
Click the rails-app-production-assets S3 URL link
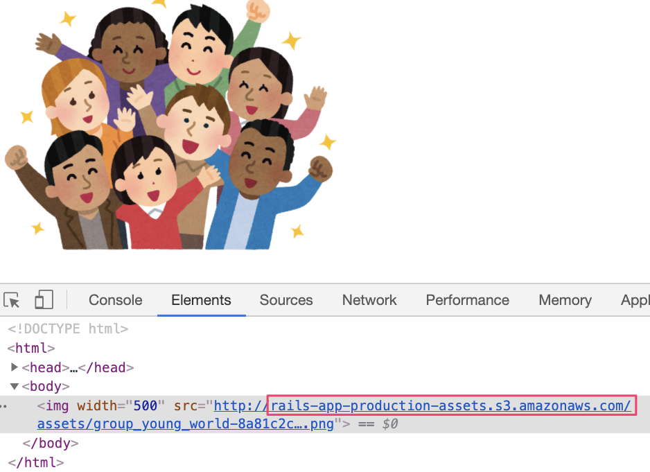click(450, 405)
